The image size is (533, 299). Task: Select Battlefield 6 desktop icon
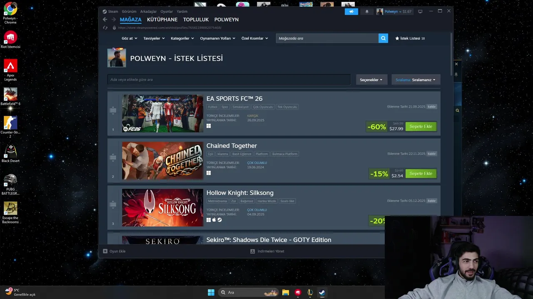[10, 96]
